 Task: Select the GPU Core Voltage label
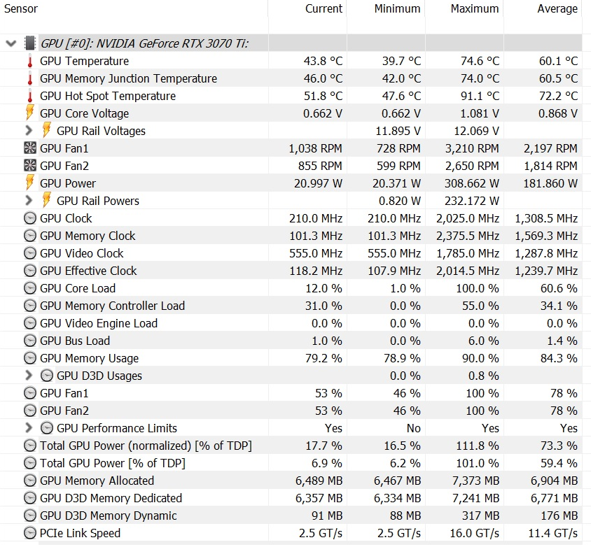[85, 113]
